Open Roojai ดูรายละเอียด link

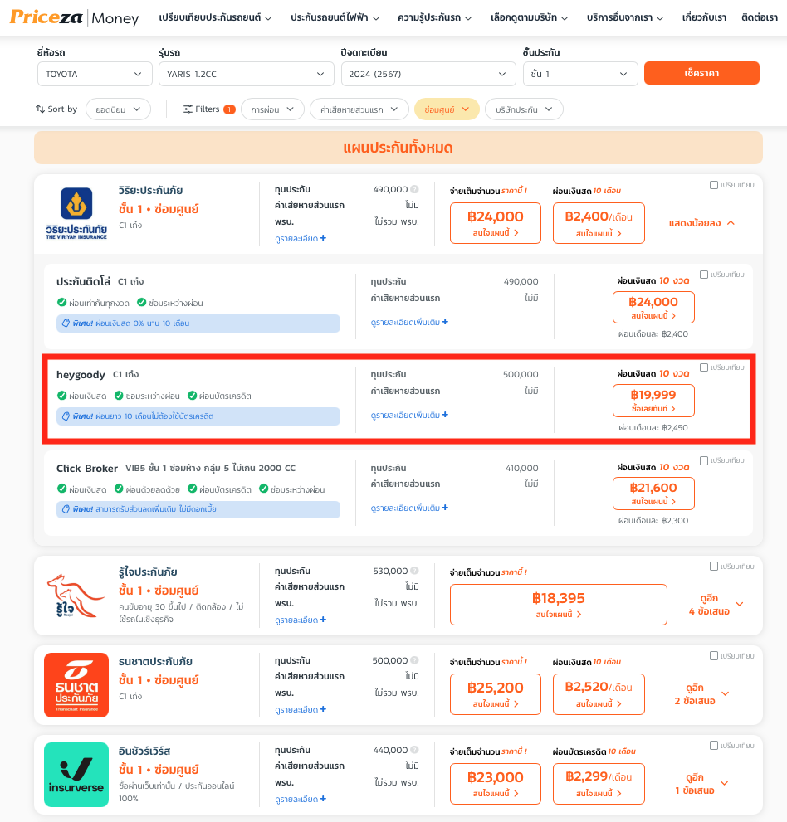click(x=301, y=620)
